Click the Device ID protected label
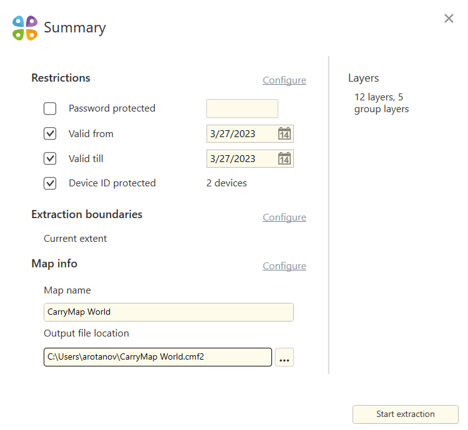The width and height of the screenshot is (468, 430). (x=112, y=183)
